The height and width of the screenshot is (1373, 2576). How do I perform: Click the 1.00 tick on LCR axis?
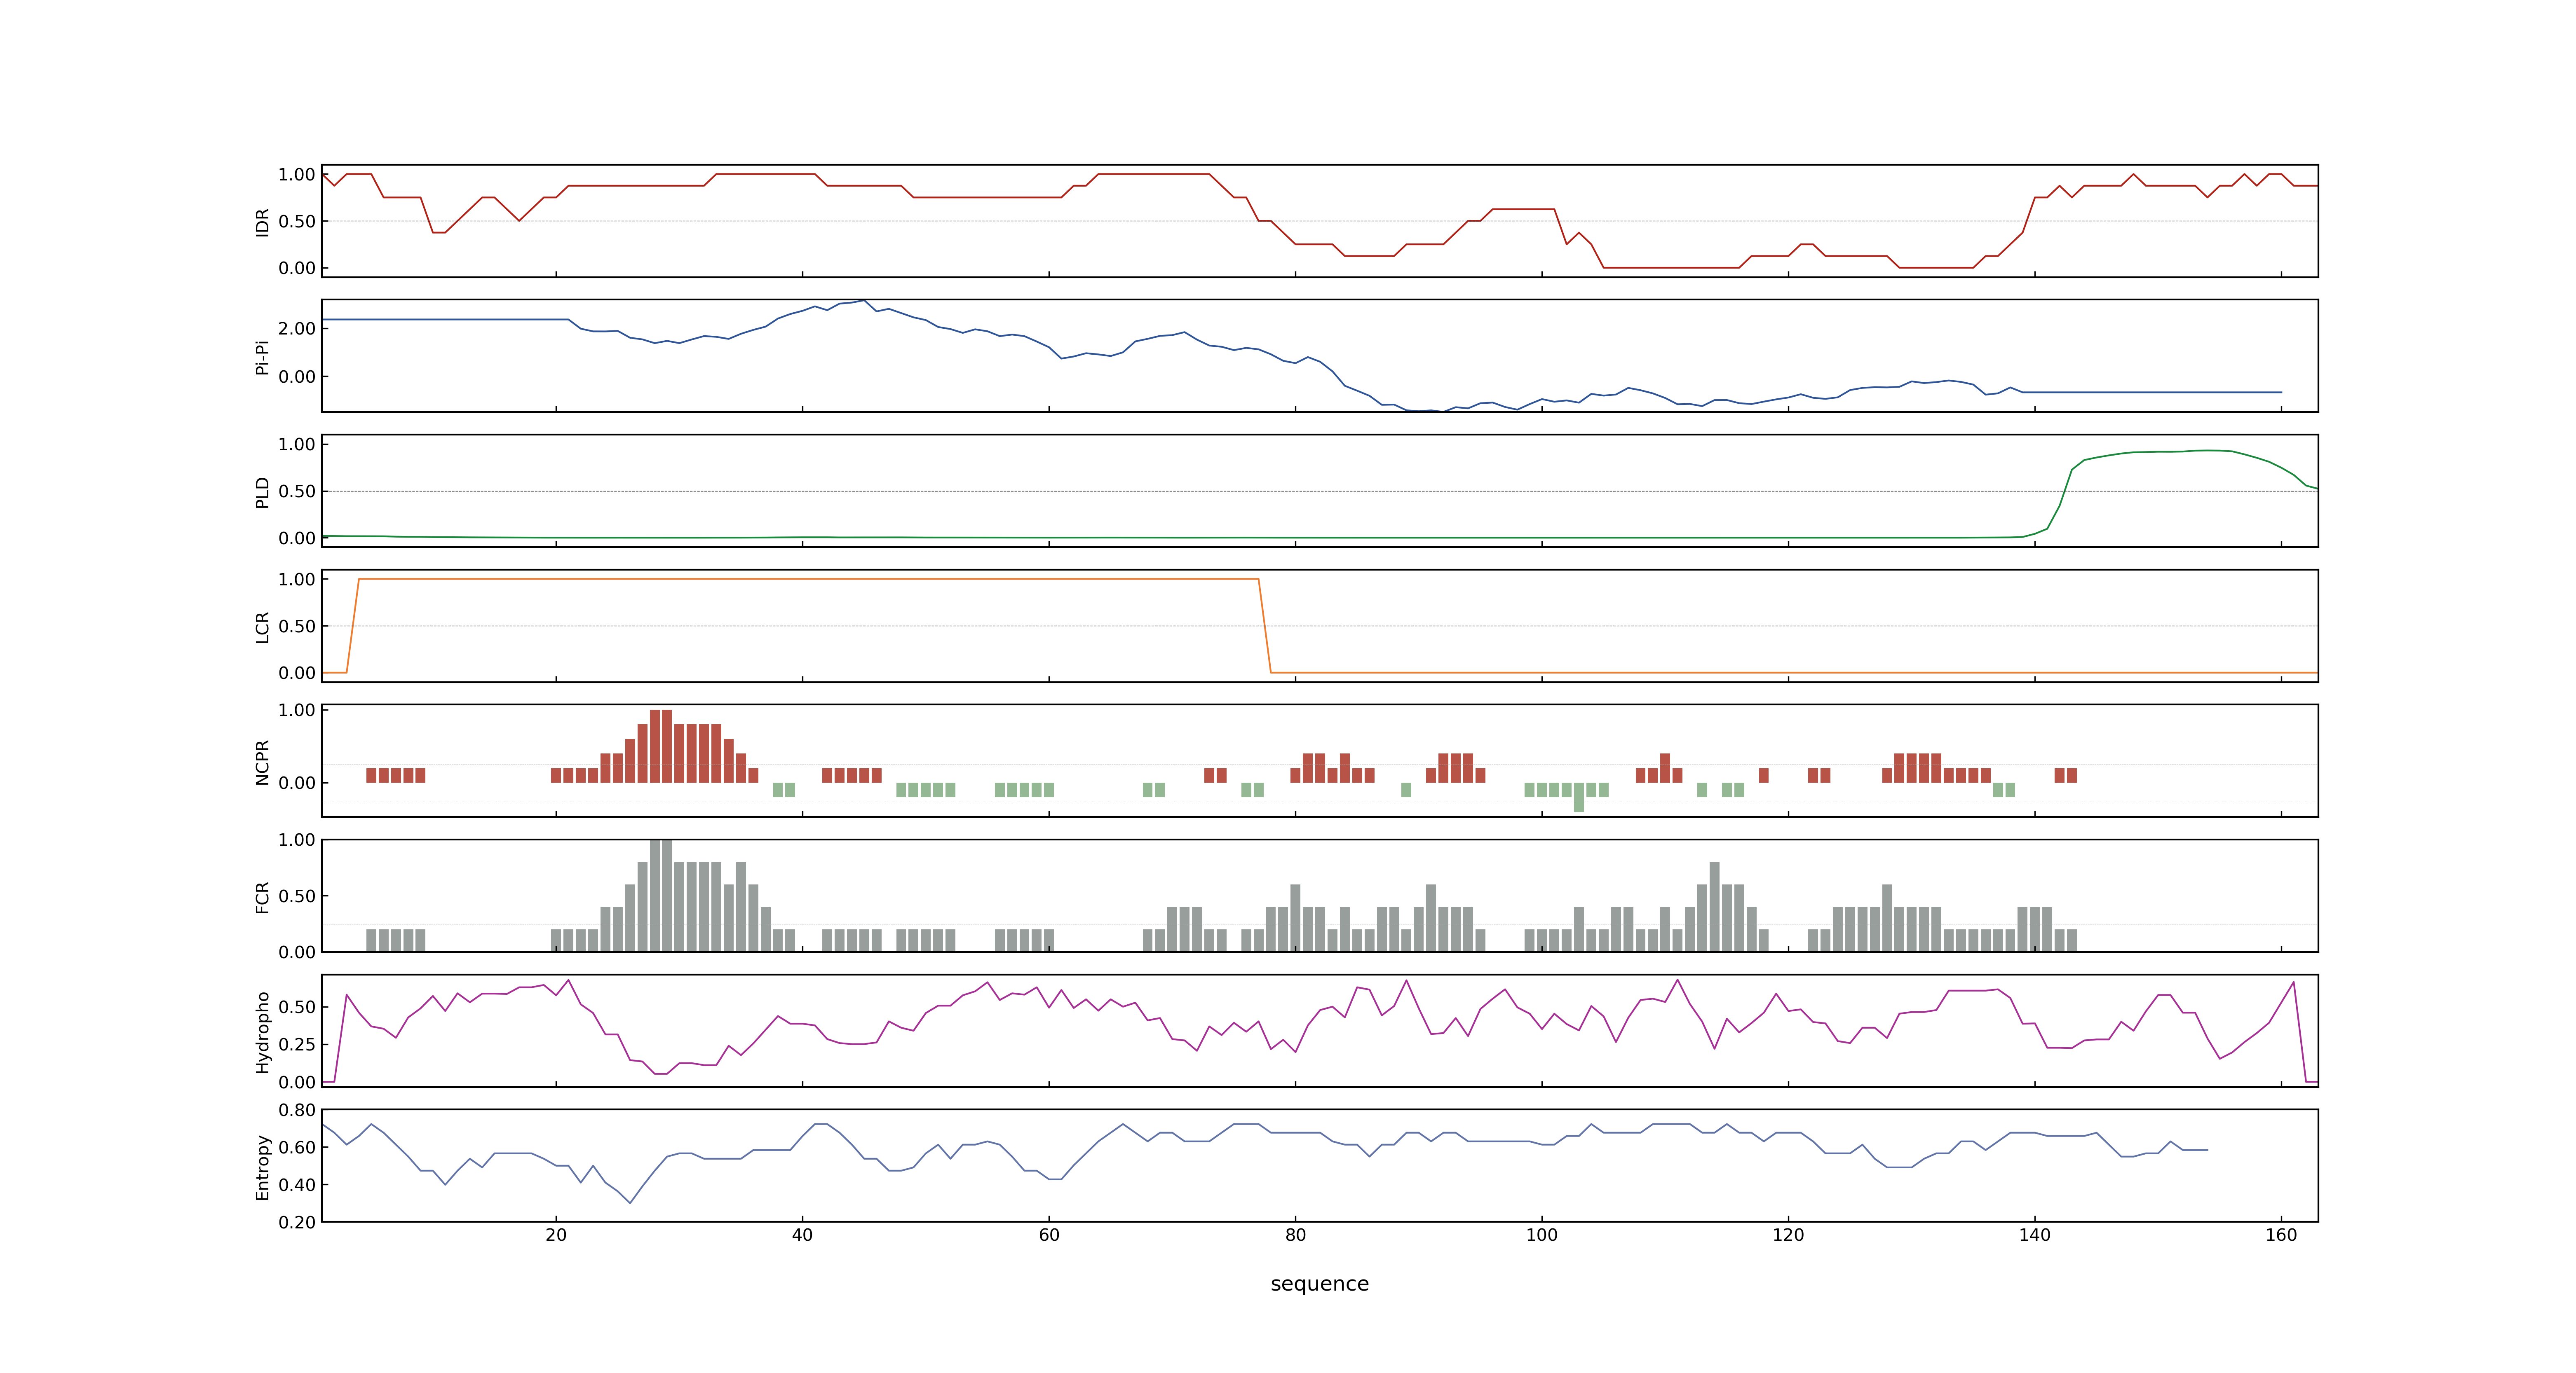click(x=297, y=579)
